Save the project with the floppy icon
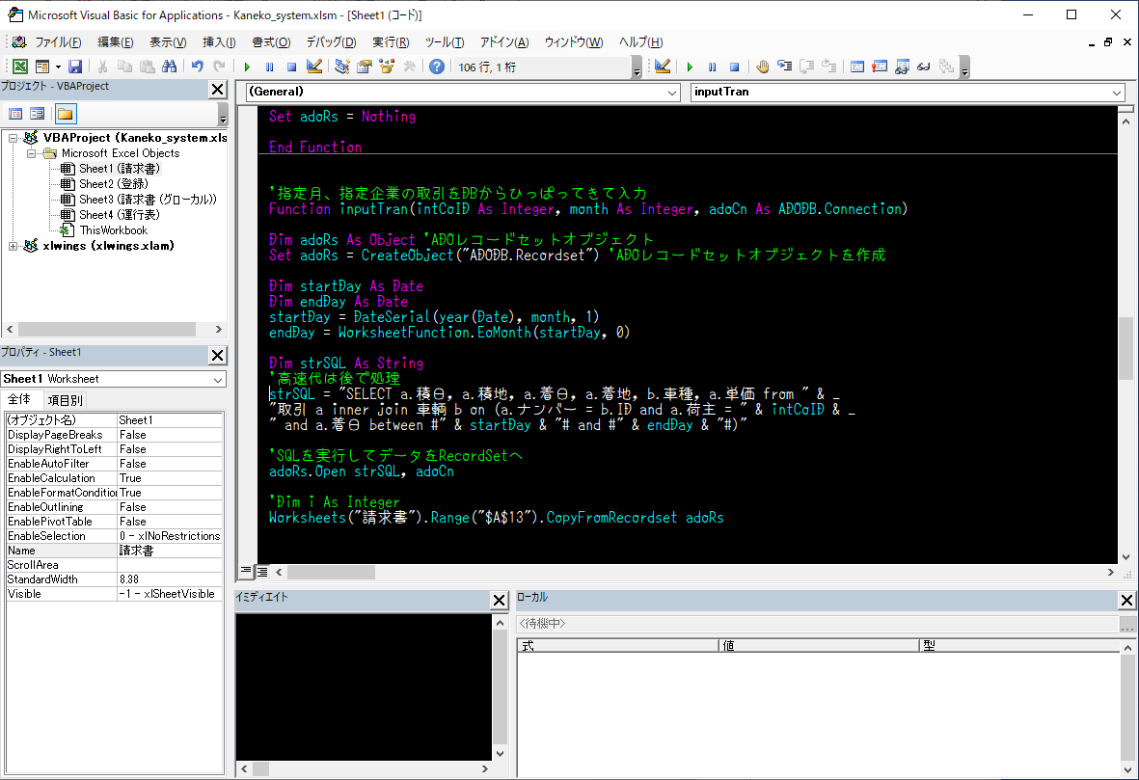Screen dimensions: 1139x780 pos(75,67)
